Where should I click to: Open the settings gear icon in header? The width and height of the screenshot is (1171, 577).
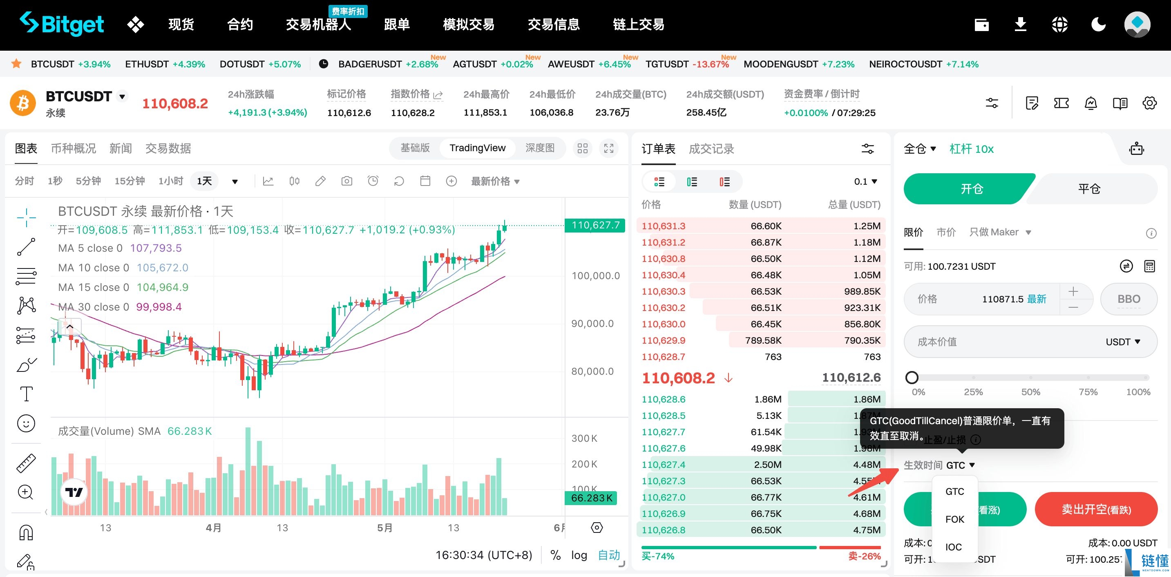(x=1150, y=103)
